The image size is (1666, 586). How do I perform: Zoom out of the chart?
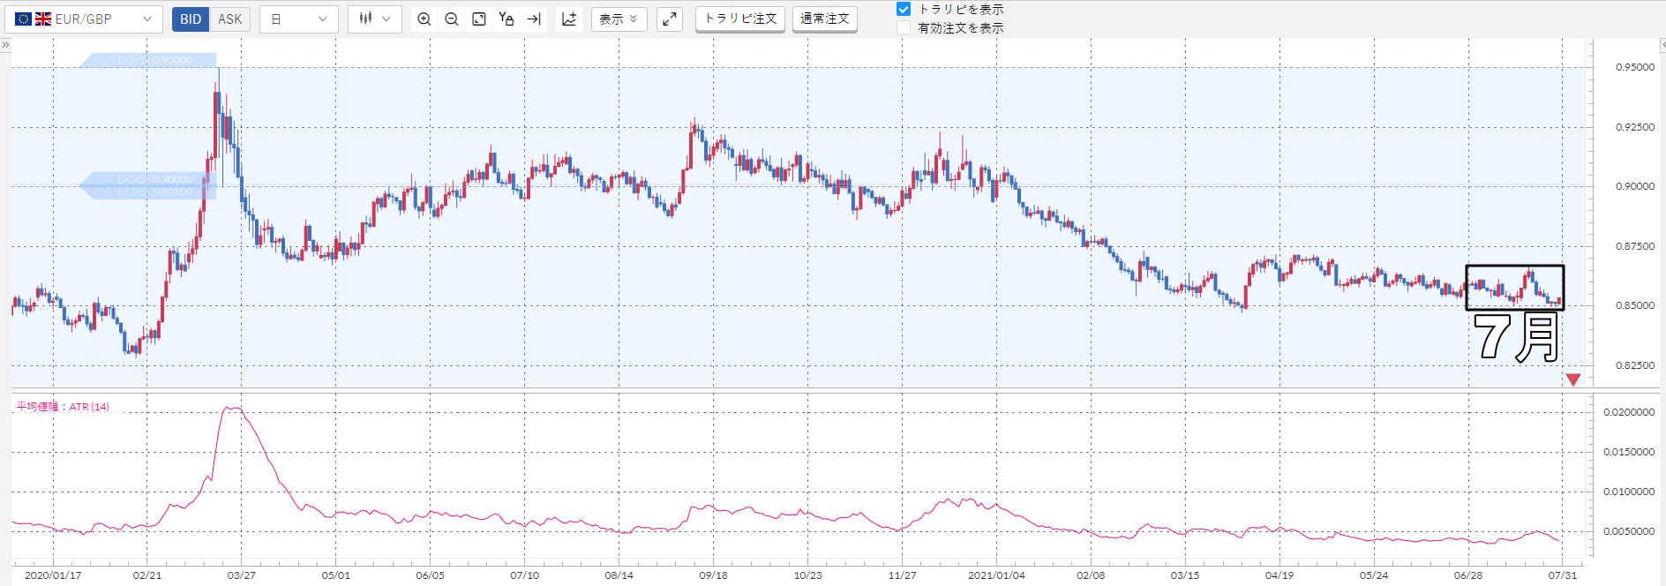click(x=452, y=19)
